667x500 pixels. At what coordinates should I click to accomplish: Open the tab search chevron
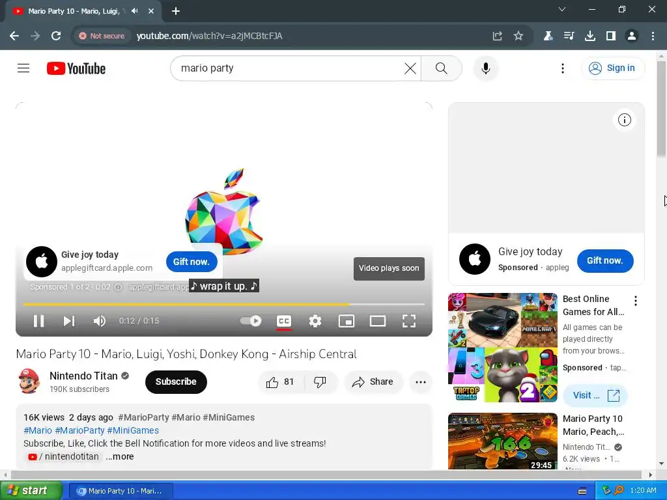(x=562, y=9)
